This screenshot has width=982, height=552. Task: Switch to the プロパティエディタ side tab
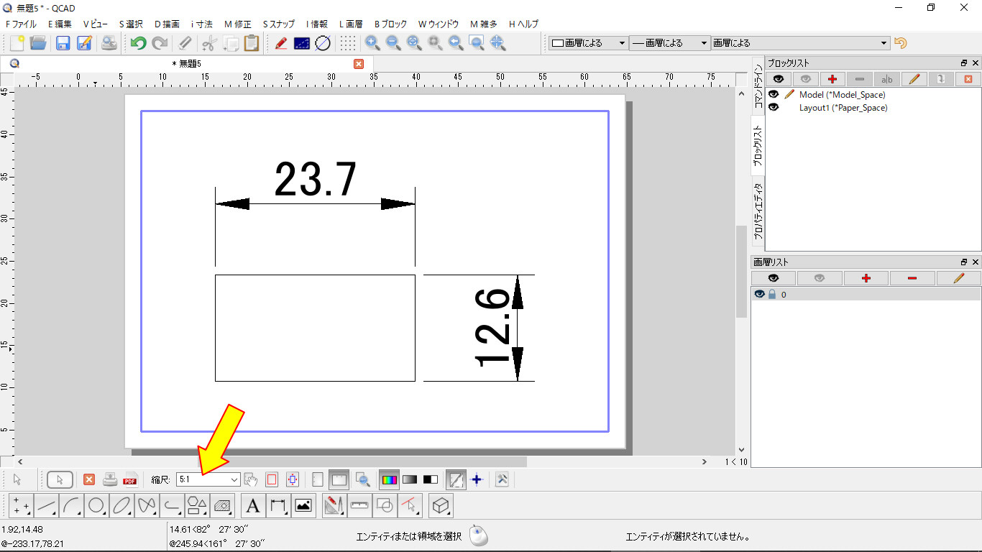point(758,212)
